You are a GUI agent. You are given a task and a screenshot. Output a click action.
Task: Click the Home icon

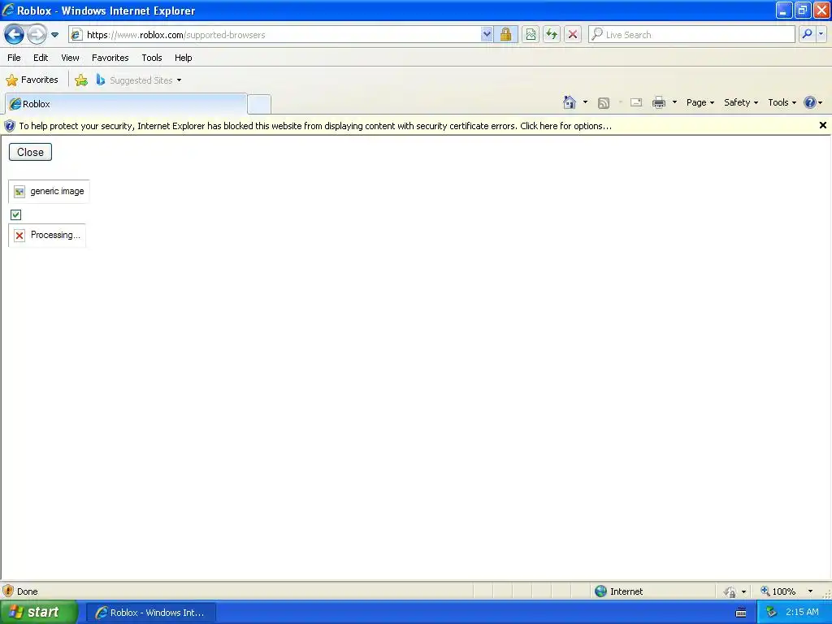tap(570, 102)
